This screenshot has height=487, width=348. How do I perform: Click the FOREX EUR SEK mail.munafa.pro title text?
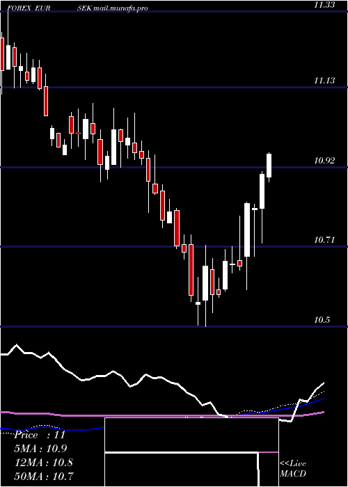coord(77,8)
